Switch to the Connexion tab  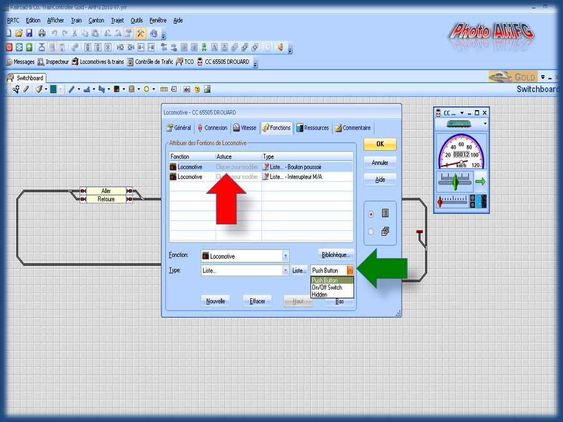click(x=212, y=128)
